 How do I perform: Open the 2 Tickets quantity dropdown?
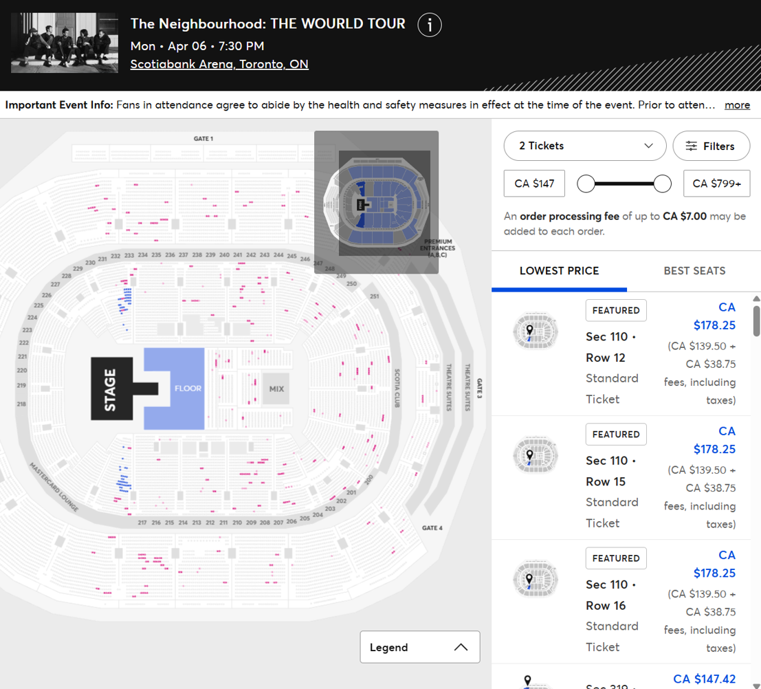585,146
